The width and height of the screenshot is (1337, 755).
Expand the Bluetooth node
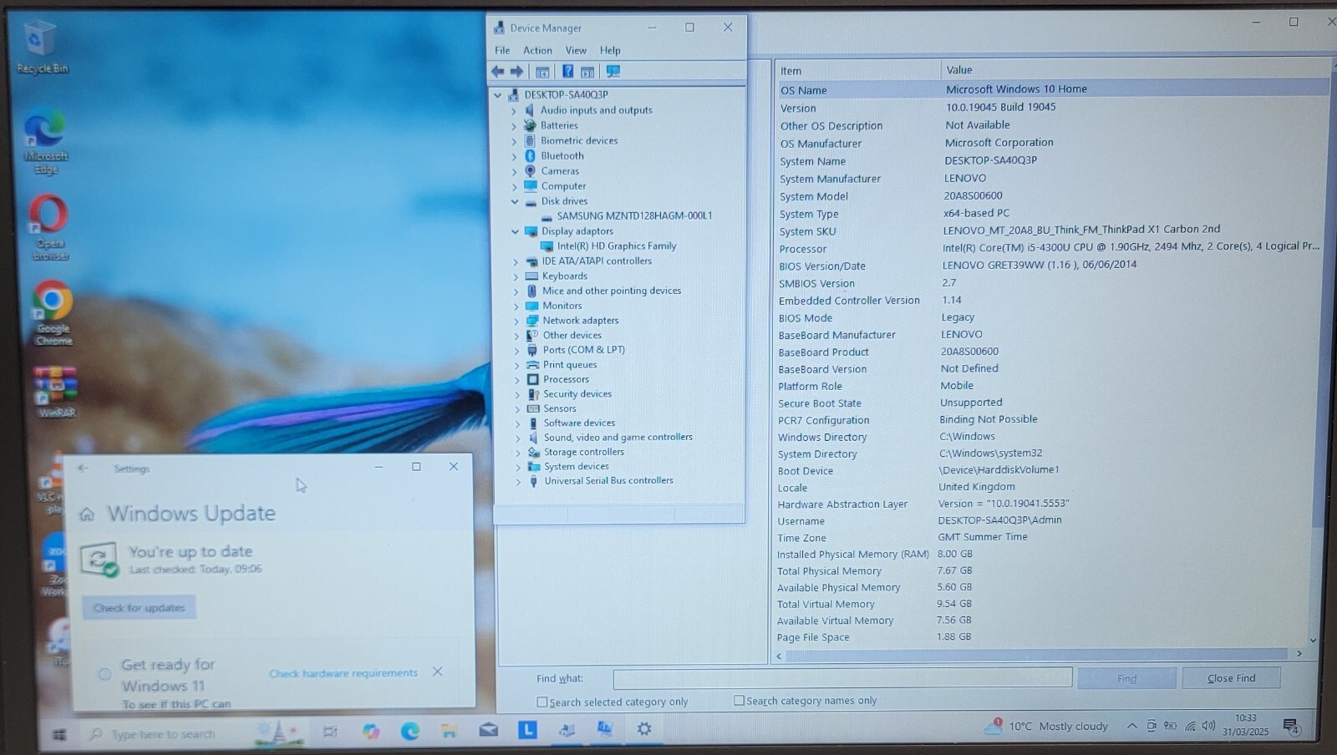[514, 156]
